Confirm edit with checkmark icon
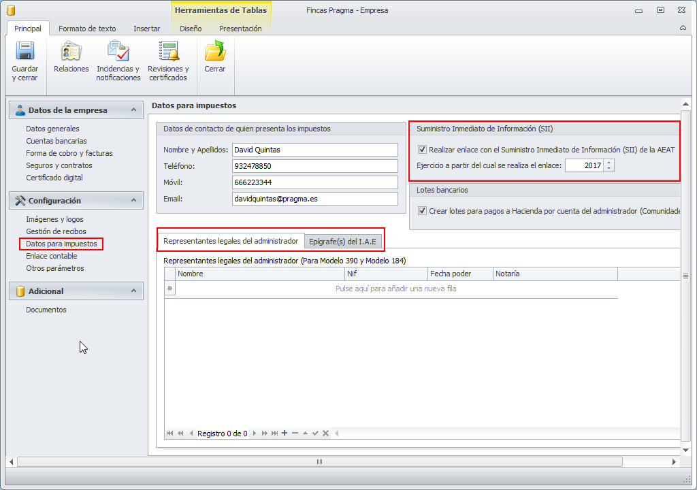The image size is (697, 490). (315, 433)
